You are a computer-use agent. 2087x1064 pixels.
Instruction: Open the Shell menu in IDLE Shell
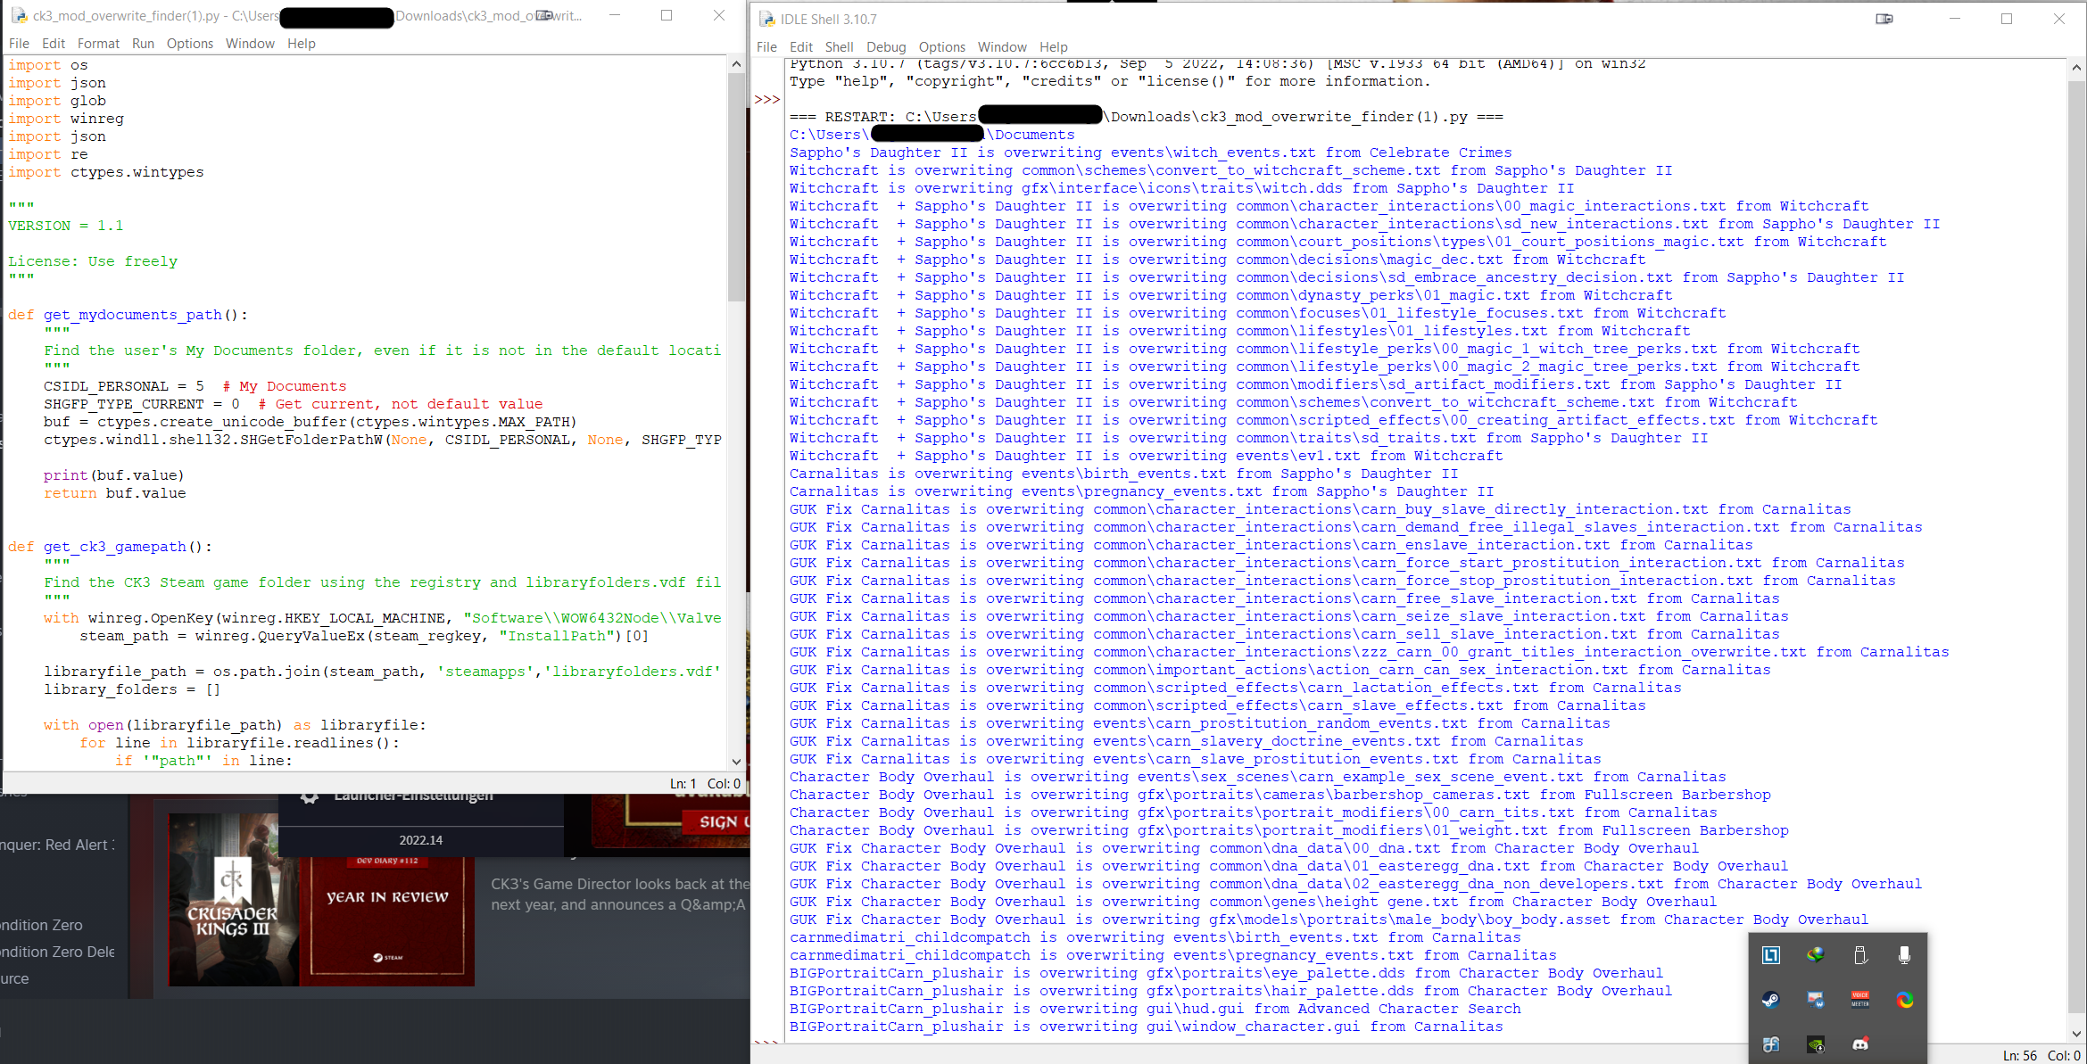click(839, 46)
